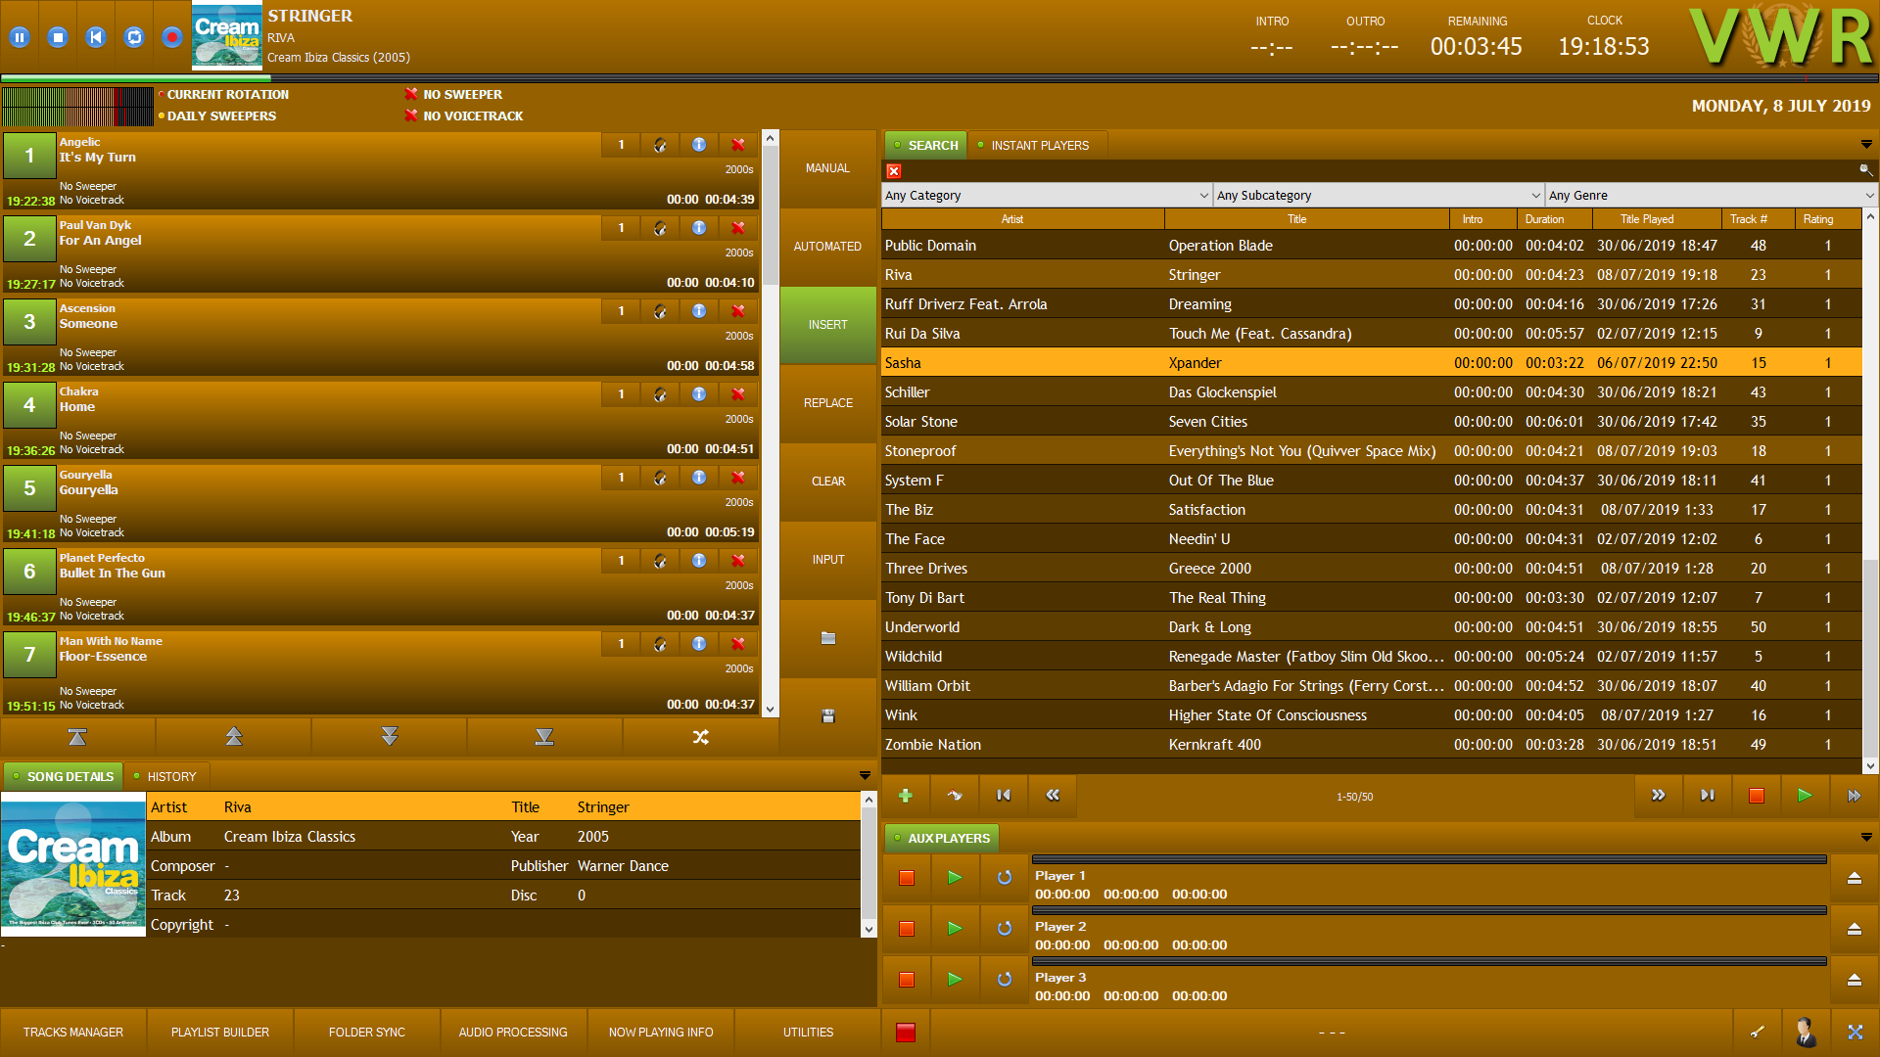Viewport: 1880px width, 1057px height.
Task: Seek within the track progress bar
Action: pos(940,77)
